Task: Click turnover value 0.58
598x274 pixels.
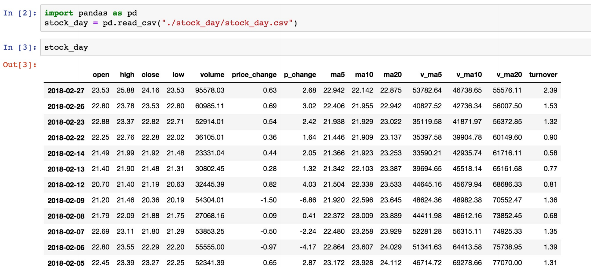Action: coord(550,153)
